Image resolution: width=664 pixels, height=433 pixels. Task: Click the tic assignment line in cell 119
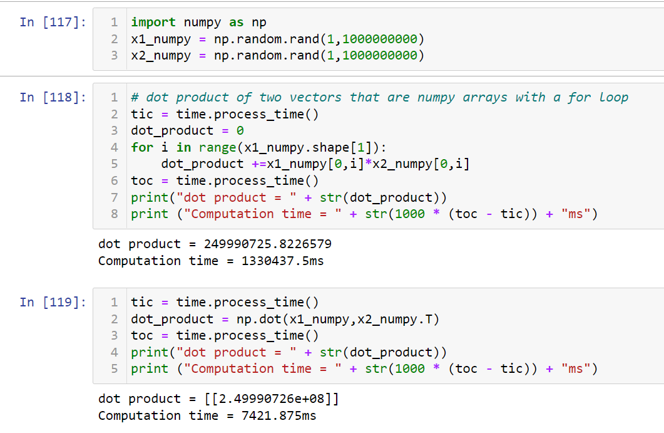click(x=225, y=302)
